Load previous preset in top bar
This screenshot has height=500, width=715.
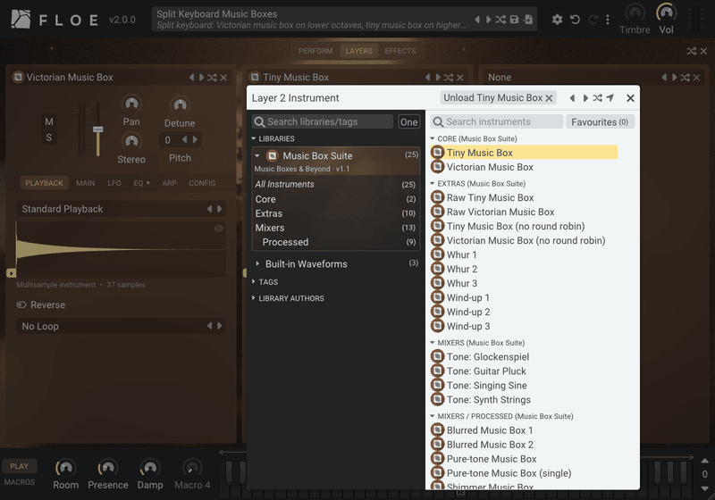tap(477, 20)
